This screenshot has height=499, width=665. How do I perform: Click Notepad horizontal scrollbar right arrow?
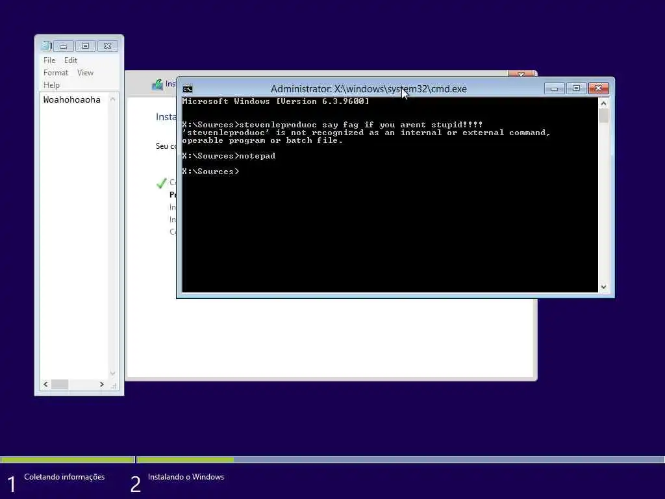(102, 384)
